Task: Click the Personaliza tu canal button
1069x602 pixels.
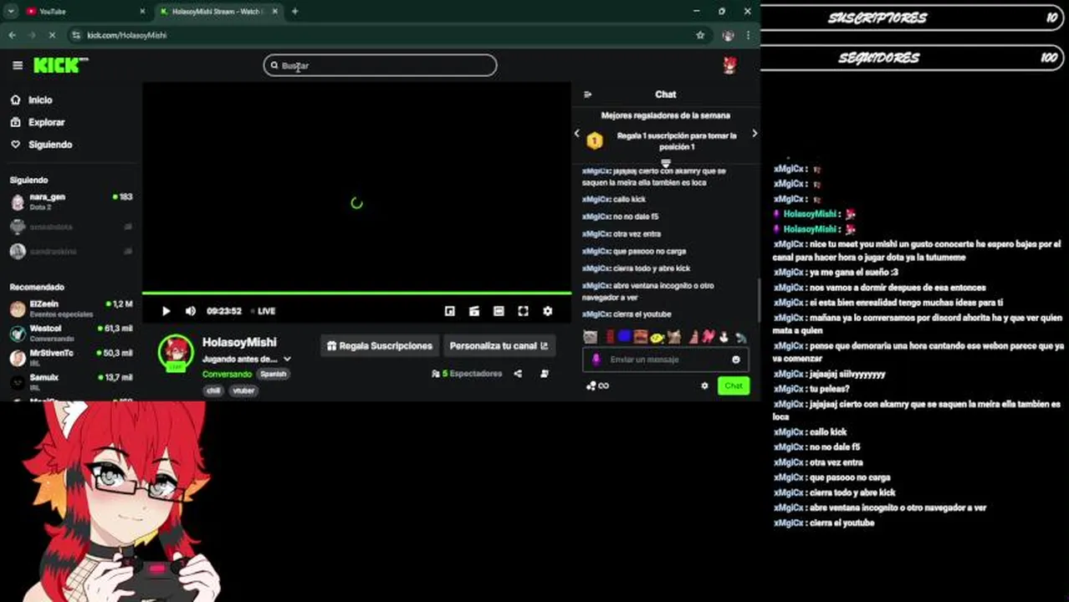Action: coord(499,345)
